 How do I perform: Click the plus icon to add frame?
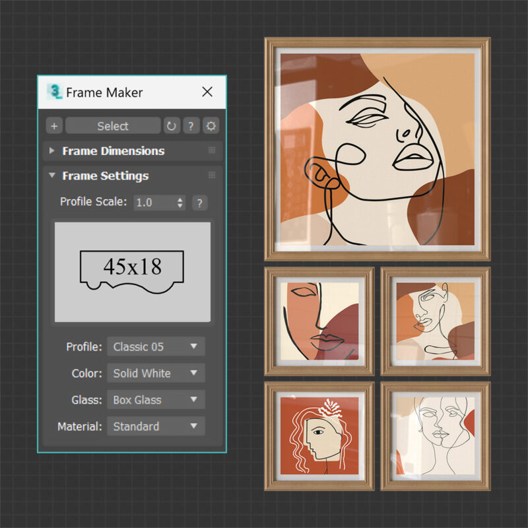53,125
